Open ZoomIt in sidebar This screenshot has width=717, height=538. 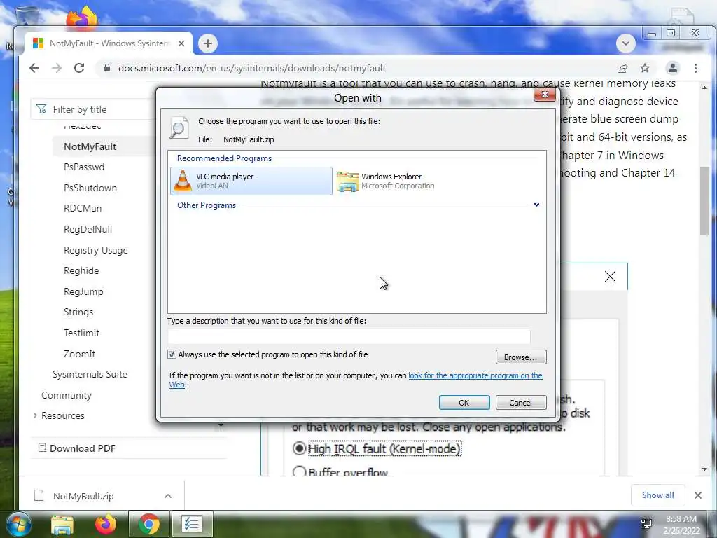[80, 354]
